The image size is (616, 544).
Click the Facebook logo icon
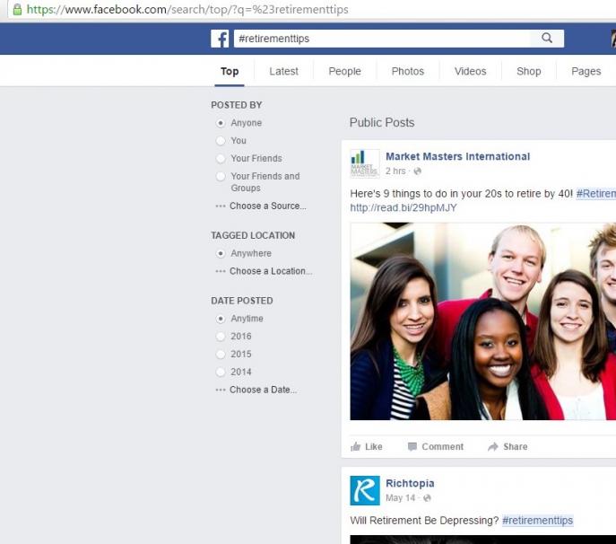click(x=220, y=39)
